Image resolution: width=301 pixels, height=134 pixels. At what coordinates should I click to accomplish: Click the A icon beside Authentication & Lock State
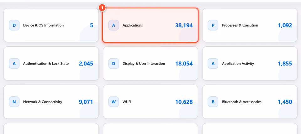(x=14, y=64)
